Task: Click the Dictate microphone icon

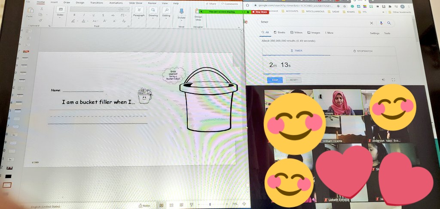Action: [182, 11]
